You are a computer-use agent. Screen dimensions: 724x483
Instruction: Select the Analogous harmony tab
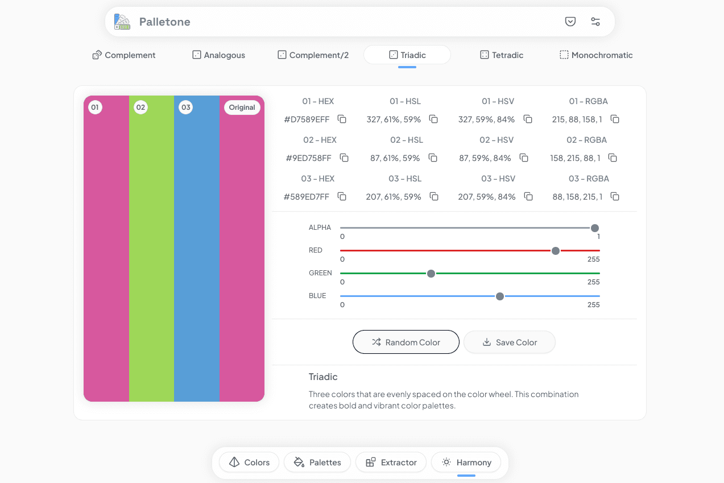click(218, 55)
